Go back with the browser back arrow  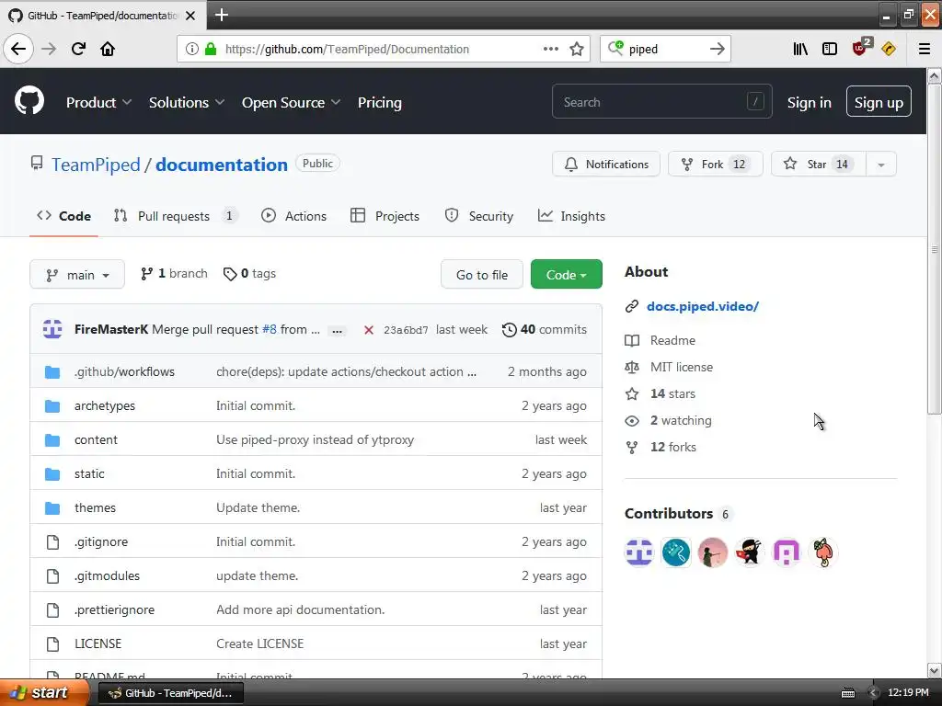click(18, 49)
